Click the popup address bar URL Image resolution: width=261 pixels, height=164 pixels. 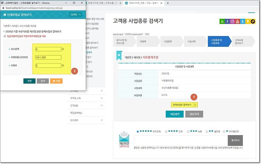(x=34, y=8)
